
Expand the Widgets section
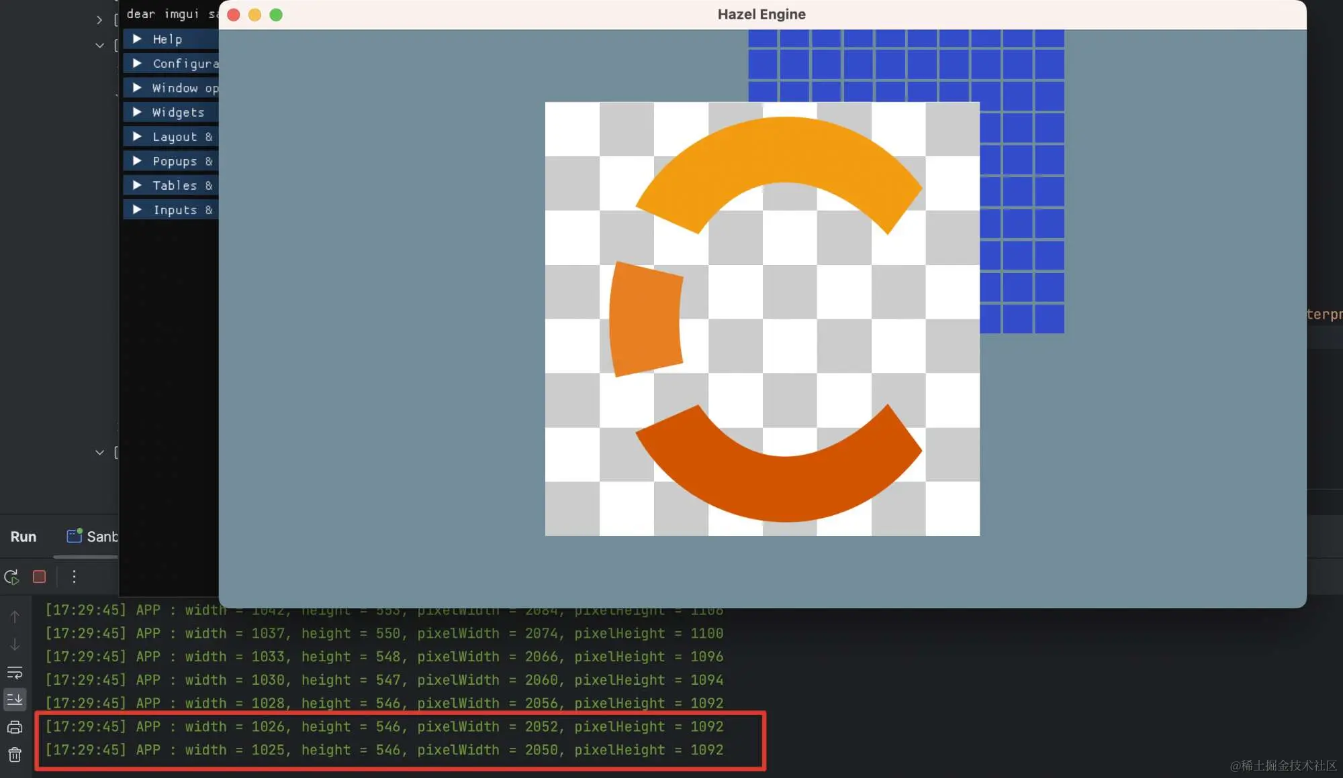pos(171,112)
